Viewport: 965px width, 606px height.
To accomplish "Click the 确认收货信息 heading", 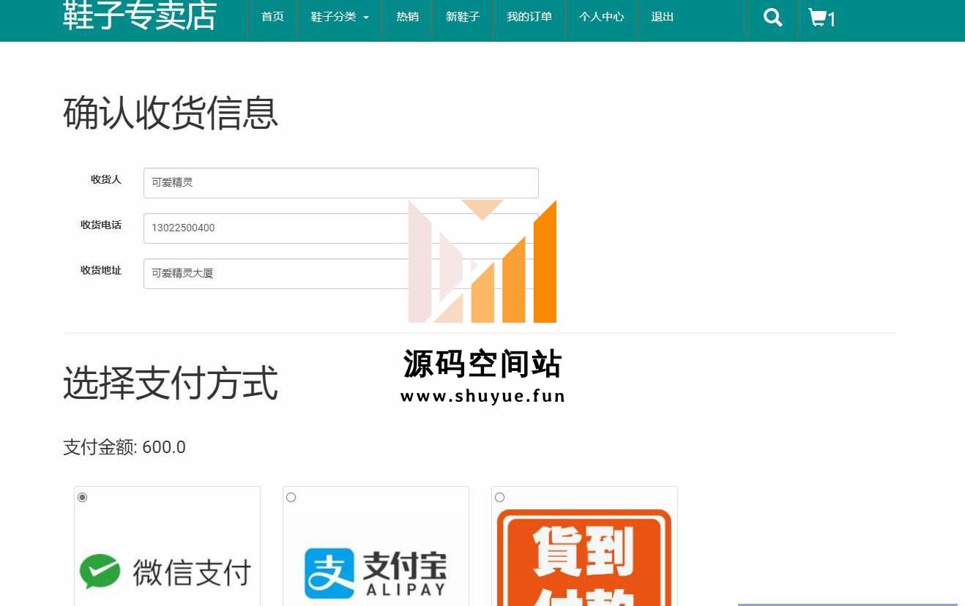I will pyautogui.click(x=171, y=113).
